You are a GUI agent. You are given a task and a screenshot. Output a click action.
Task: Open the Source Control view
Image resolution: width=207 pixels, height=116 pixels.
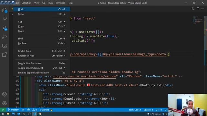tap(5, 28)
